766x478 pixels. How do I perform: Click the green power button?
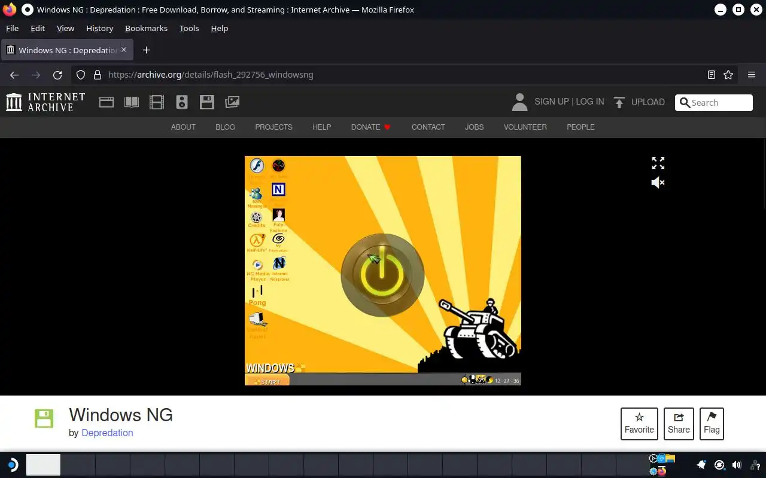pyautogui.click(x=382, y=275)
